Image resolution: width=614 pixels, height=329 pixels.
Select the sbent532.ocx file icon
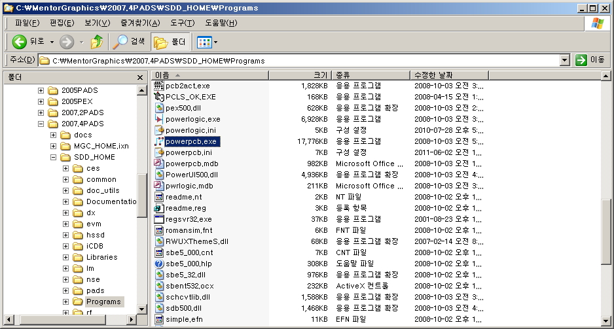tap(158, 286)
